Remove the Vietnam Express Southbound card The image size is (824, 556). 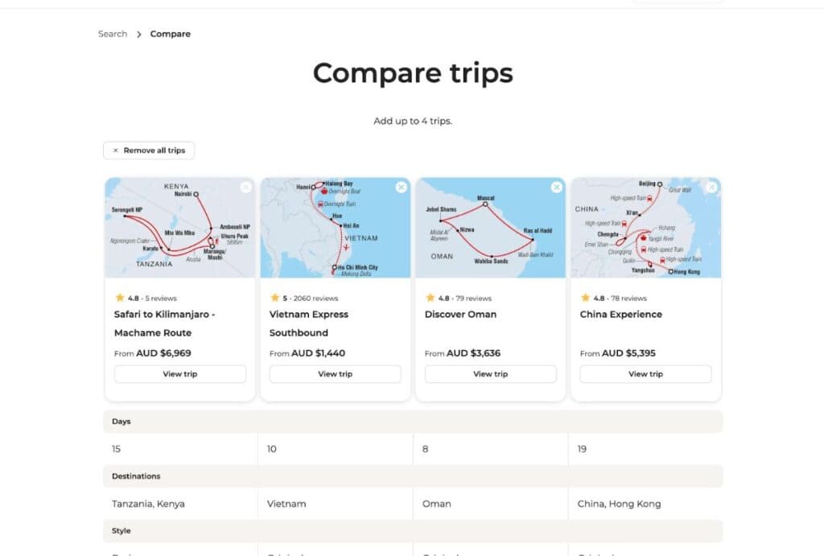401,187
